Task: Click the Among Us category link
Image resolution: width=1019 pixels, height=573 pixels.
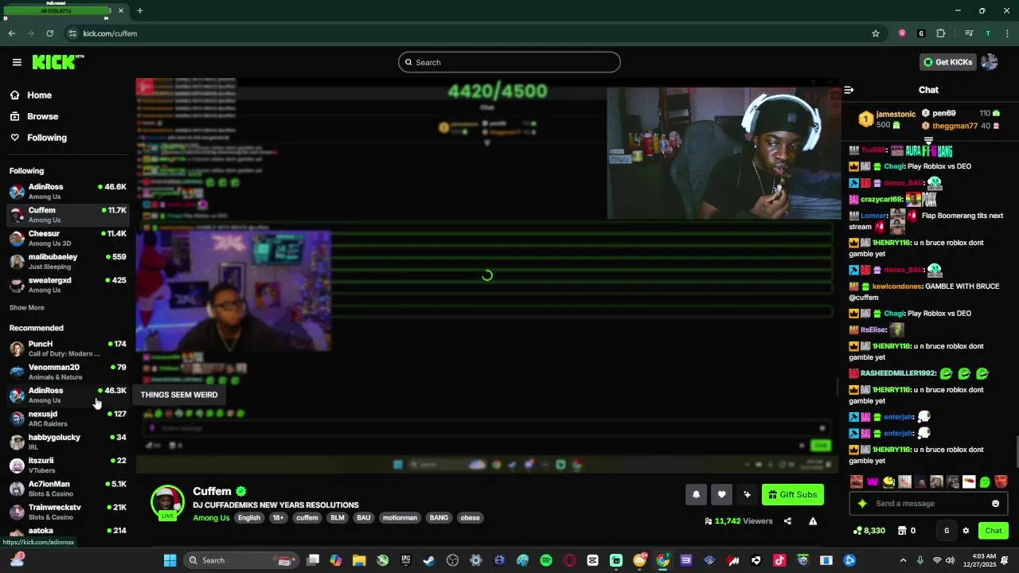Action: tap(211, 518)
